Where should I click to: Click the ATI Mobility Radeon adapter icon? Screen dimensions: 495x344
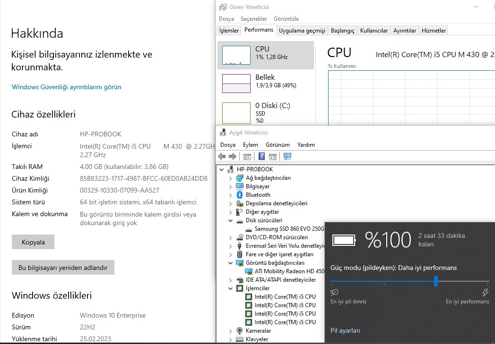pyautogui.click(x=249, y=271)
